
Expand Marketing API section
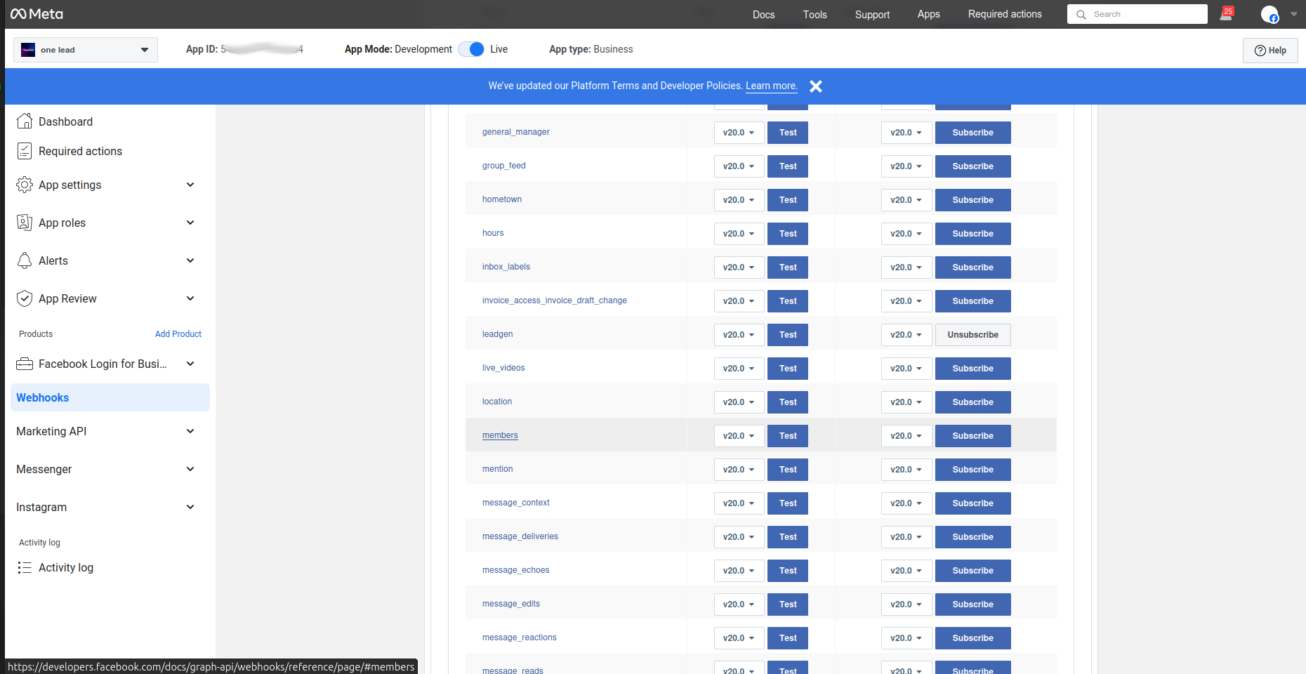coord(190,431)
